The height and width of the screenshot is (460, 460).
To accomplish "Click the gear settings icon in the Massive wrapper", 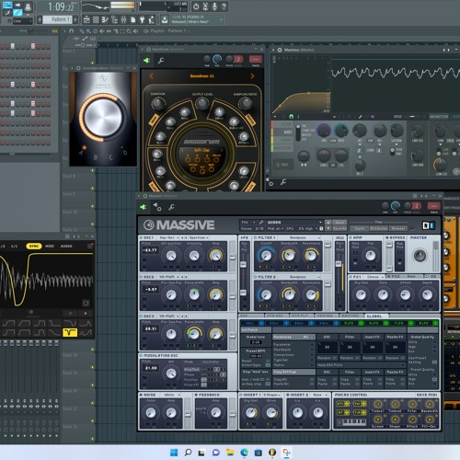I will point(157,207).
